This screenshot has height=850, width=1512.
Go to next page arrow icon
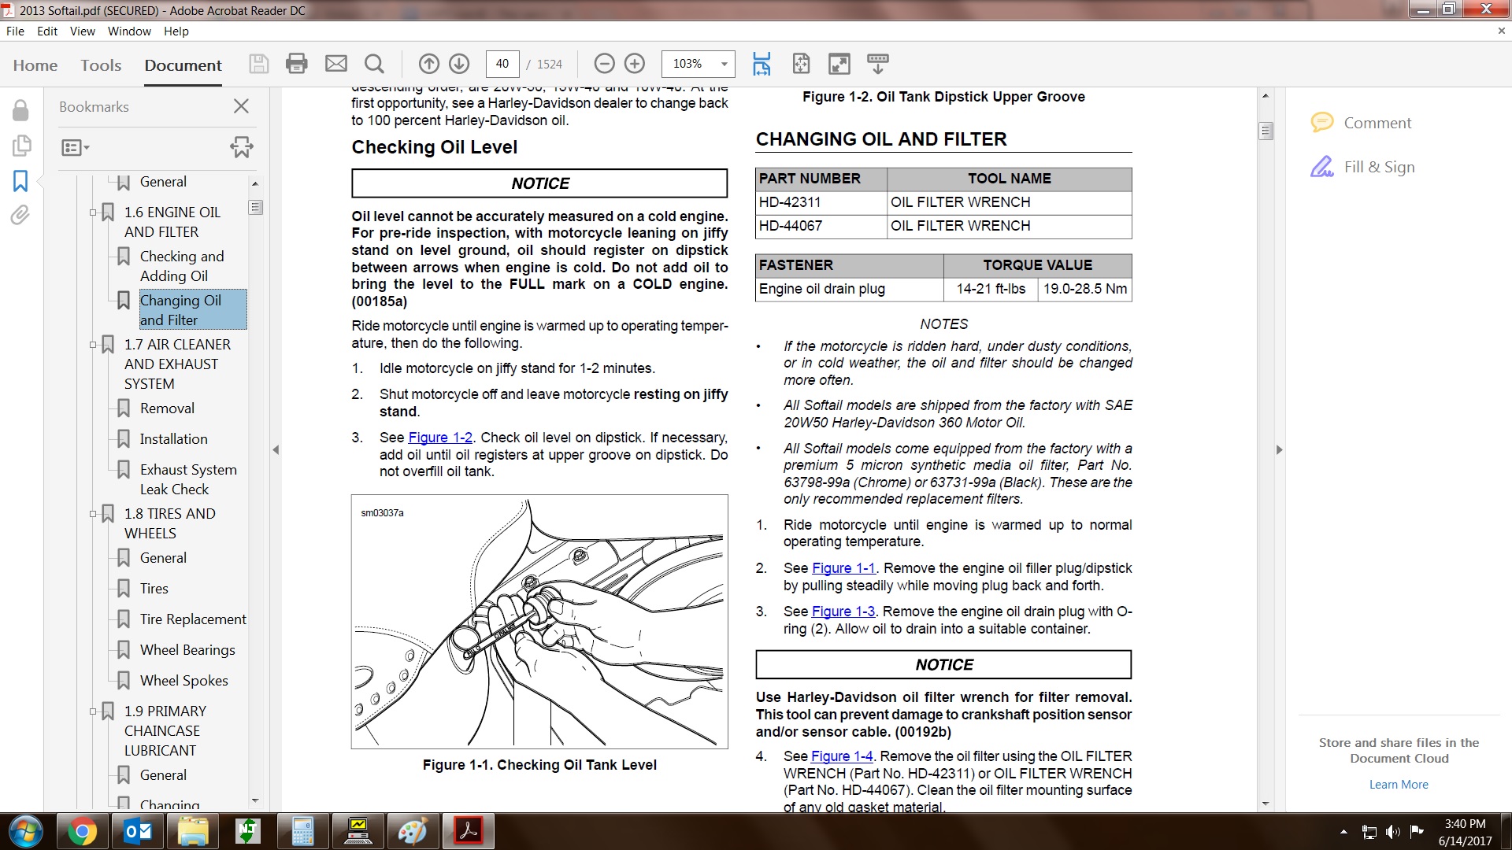pos(459,64)
